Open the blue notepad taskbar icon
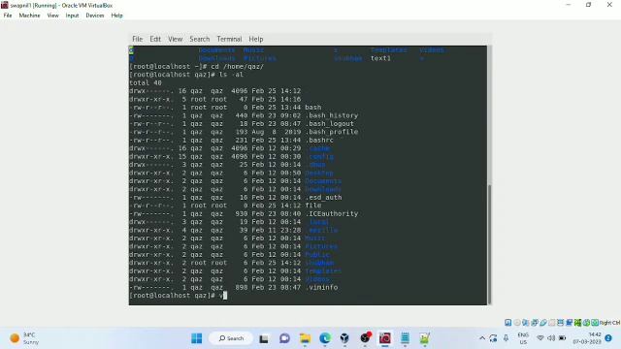Screen dimensions: 621x349 coord(405,338)
